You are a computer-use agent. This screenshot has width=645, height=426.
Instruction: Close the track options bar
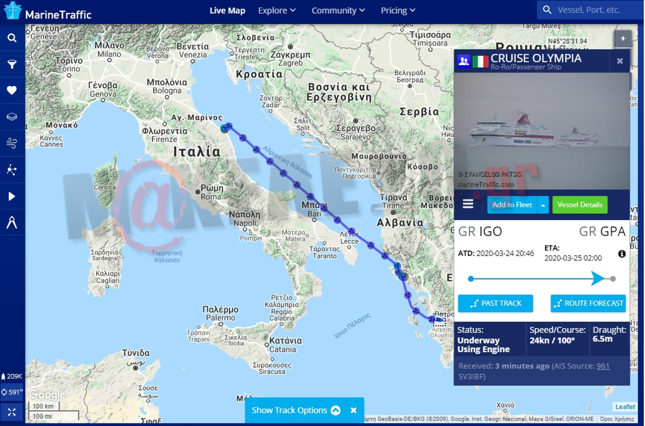(x=354, y=410)
